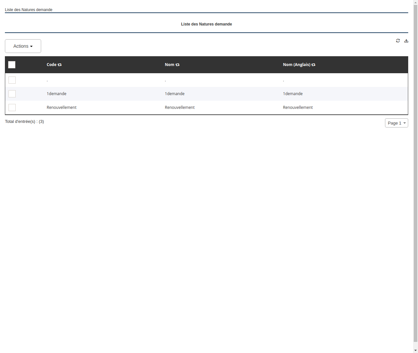This screenshot has height=353, width=418.
Task: Click the caret on the Actions button
Action: pyautogui.click(x=32, y=46)
